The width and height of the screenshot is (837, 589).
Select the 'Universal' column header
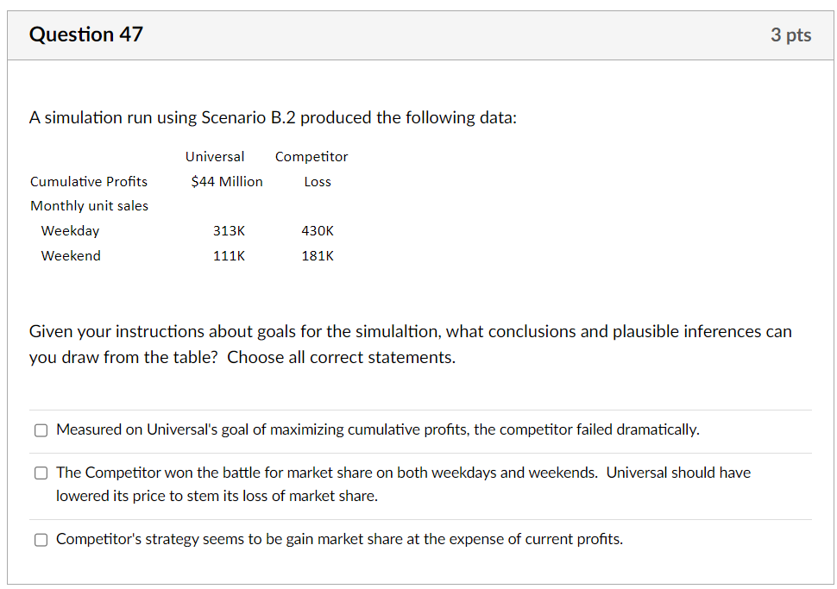point(215,157)
